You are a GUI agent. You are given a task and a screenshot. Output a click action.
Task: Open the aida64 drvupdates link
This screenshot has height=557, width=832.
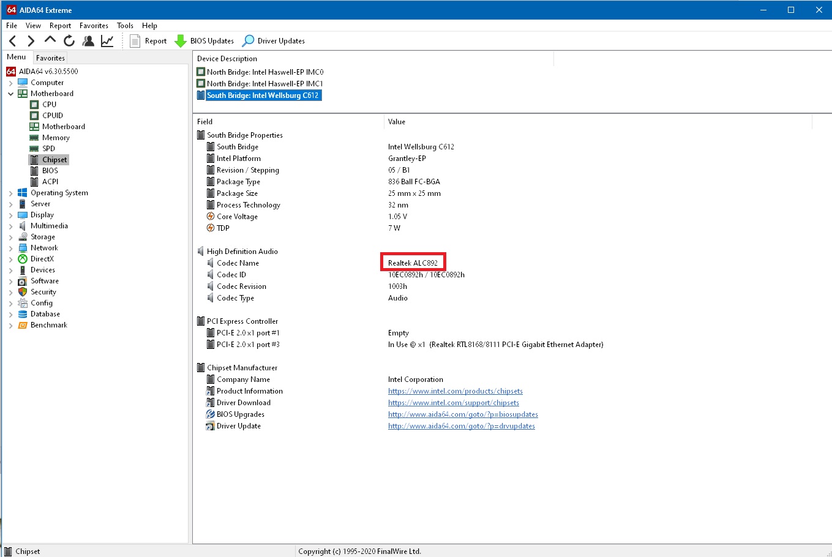pos(462,426)
